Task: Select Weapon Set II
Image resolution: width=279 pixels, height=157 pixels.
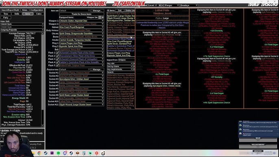Action: [x=102, y=17]
